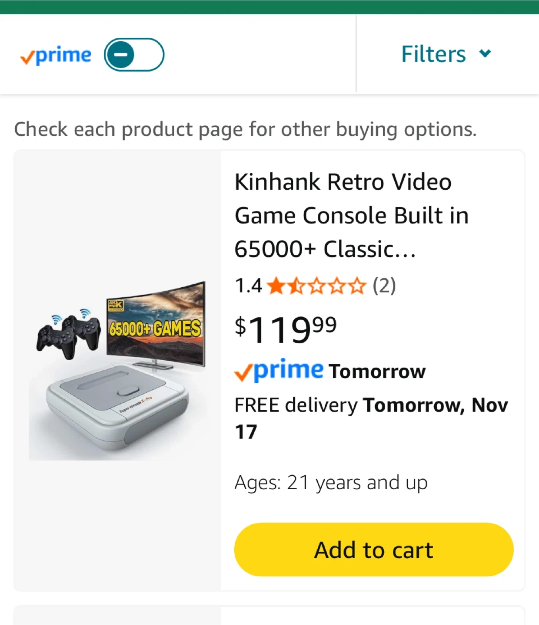Viewport: 539px width, 625px height.
Task: Select the $119.99 price
Action: tap(286, 329)
